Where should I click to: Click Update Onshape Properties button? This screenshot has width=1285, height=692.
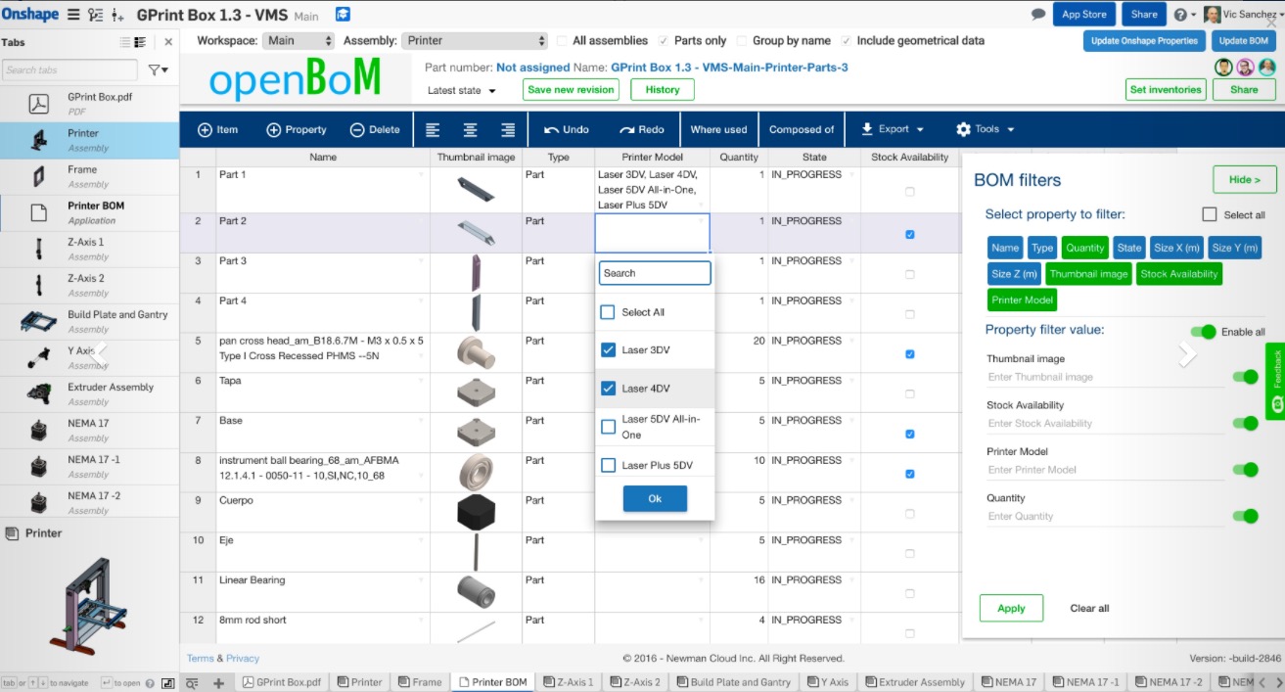tap(1144, 41)
